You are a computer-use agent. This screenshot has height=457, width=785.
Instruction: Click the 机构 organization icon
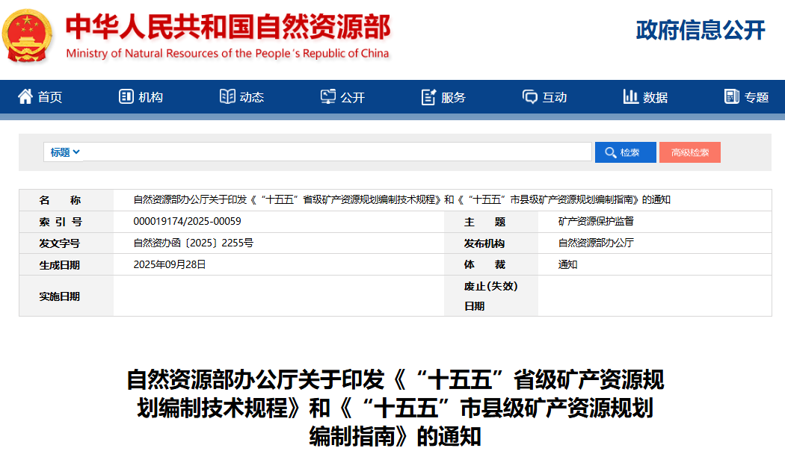pyautogui.click(x=126, y=96)
